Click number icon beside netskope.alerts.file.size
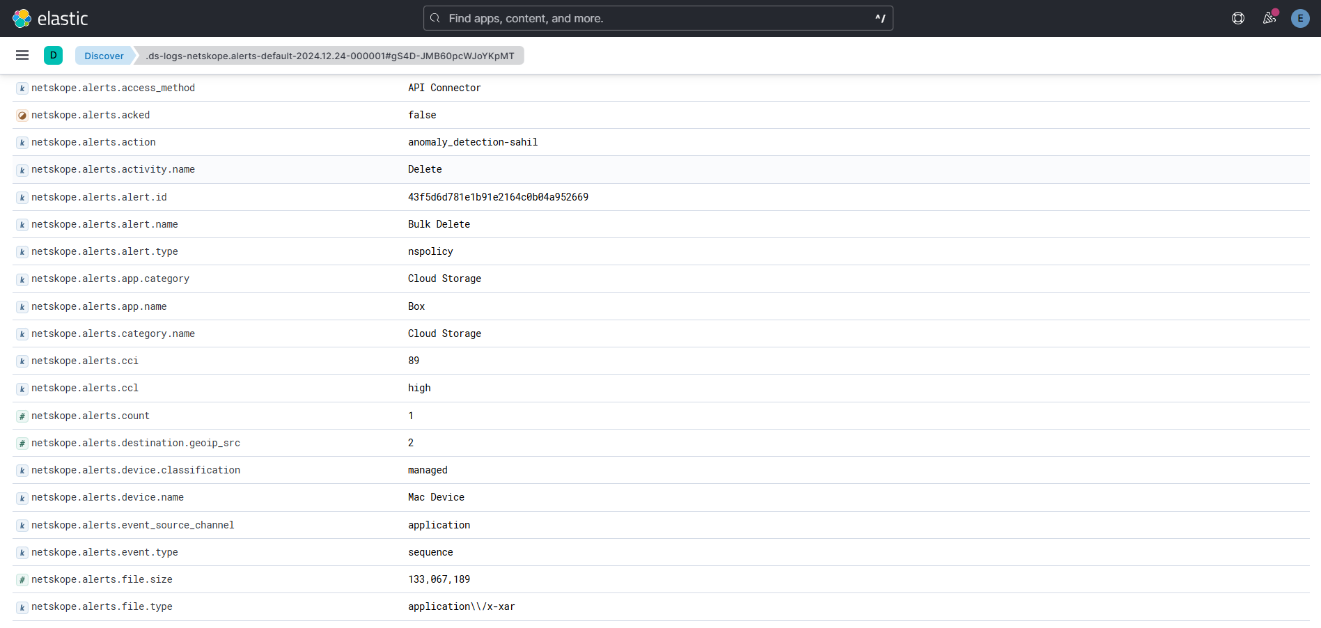Image resolution: width=1321 pixels, height=628 pixels. click(x=22, y=580)
